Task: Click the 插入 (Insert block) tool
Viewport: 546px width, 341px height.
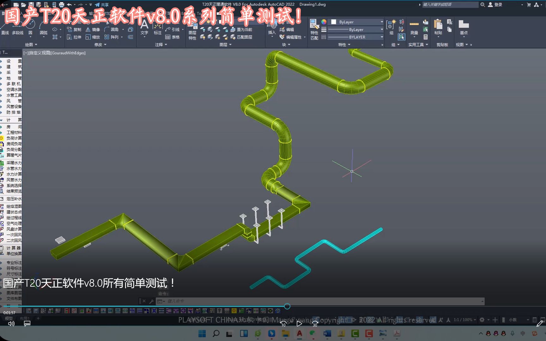Action: (x=272, y=28)
